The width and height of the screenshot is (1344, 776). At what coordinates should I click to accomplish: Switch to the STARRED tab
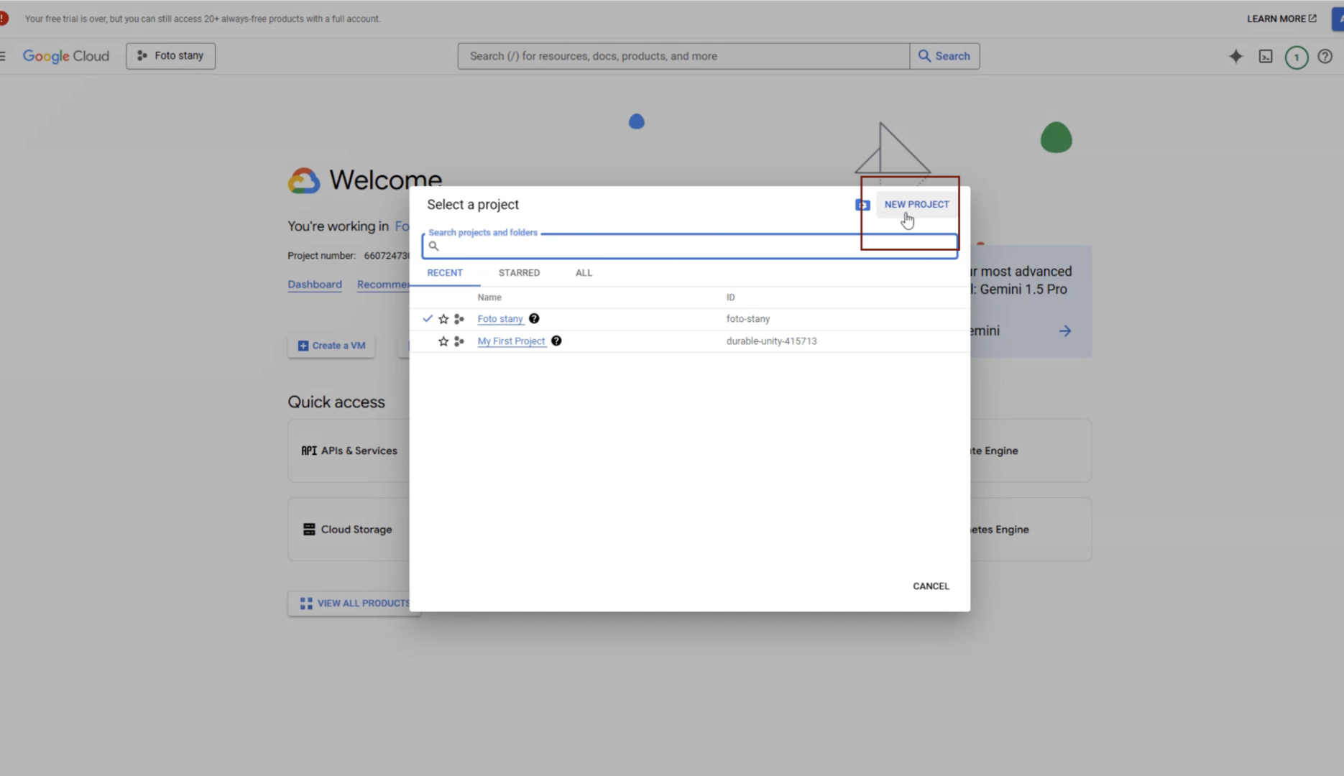coord(519,273)
